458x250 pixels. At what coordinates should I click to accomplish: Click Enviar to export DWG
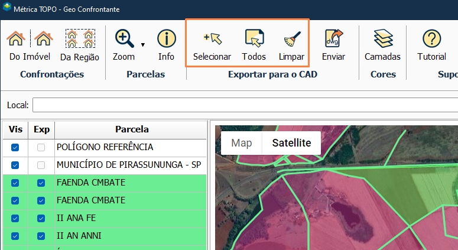333,40
